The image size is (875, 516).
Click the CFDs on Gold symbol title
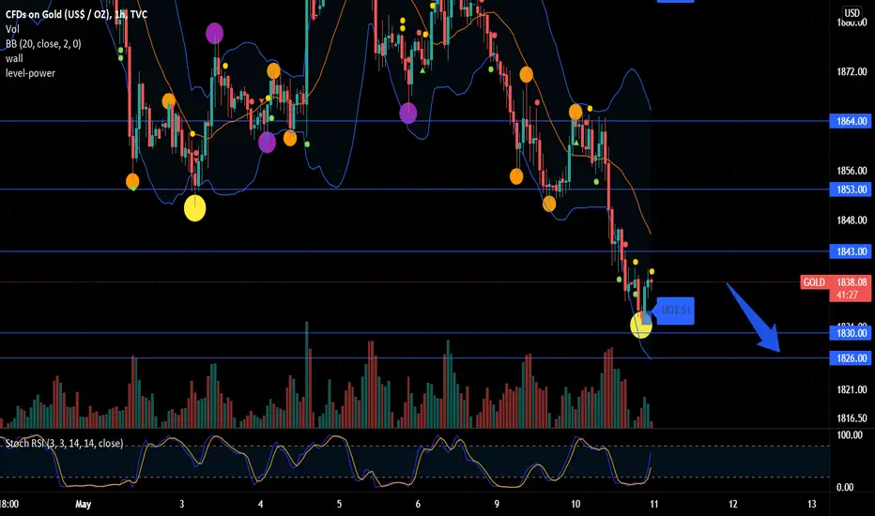[x=76, y=14]
